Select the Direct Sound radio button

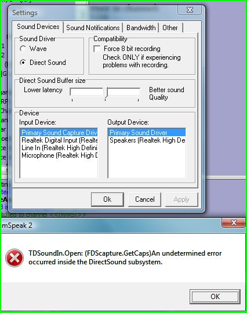[23, 63]
